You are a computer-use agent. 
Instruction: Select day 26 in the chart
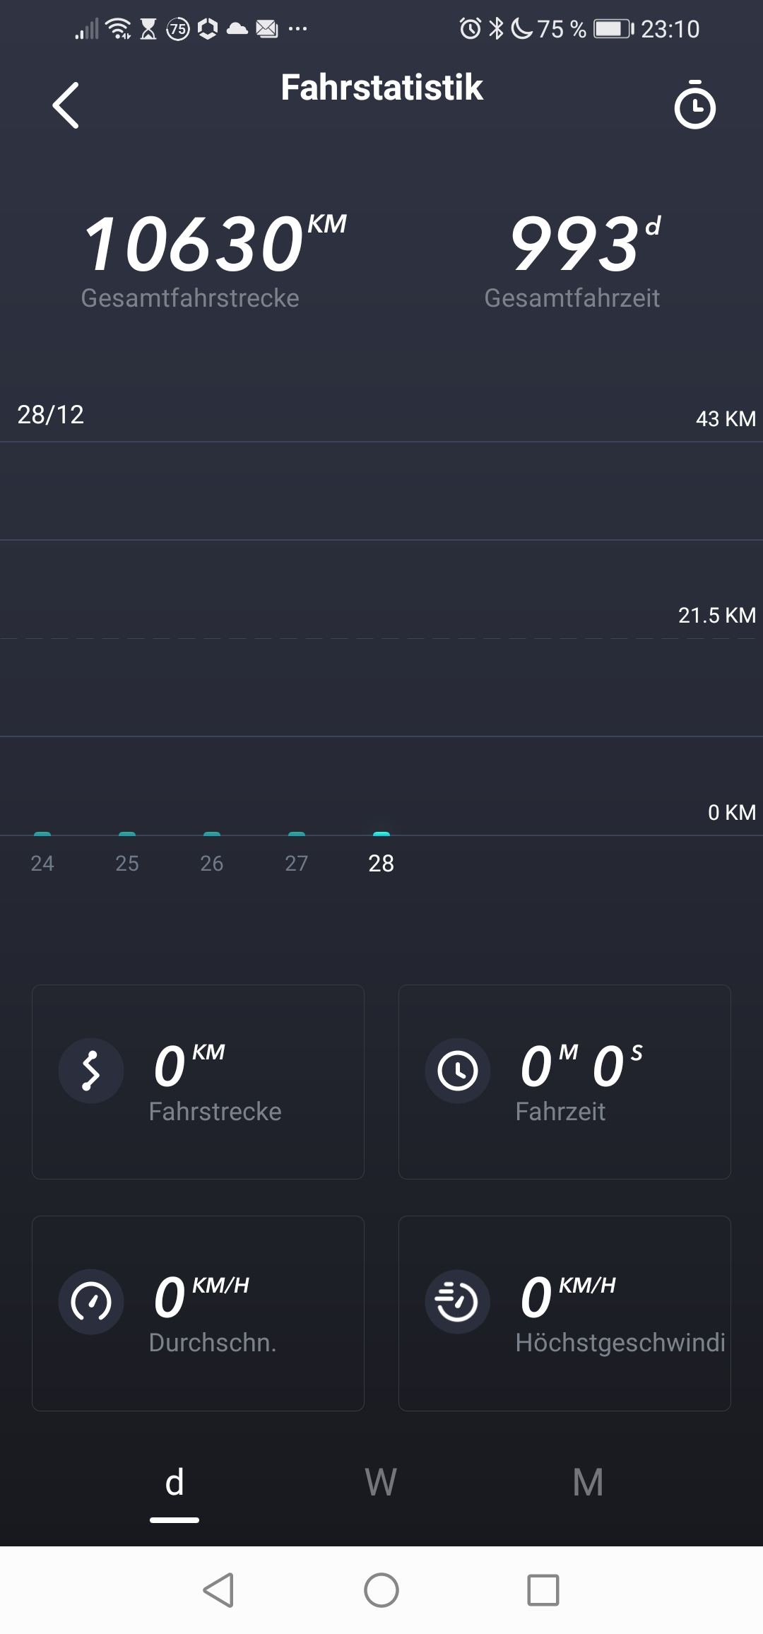click(212, 862)
